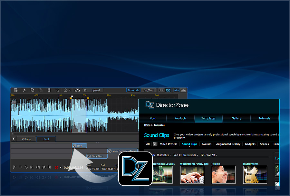Uncheck the Noise Gate effect checkbox
The height and width of the screenshot is (196, 290).
[89, 156]
